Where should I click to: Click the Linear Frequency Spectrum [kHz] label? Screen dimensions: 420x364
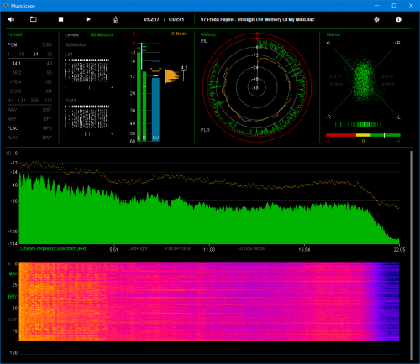point(54,248)
